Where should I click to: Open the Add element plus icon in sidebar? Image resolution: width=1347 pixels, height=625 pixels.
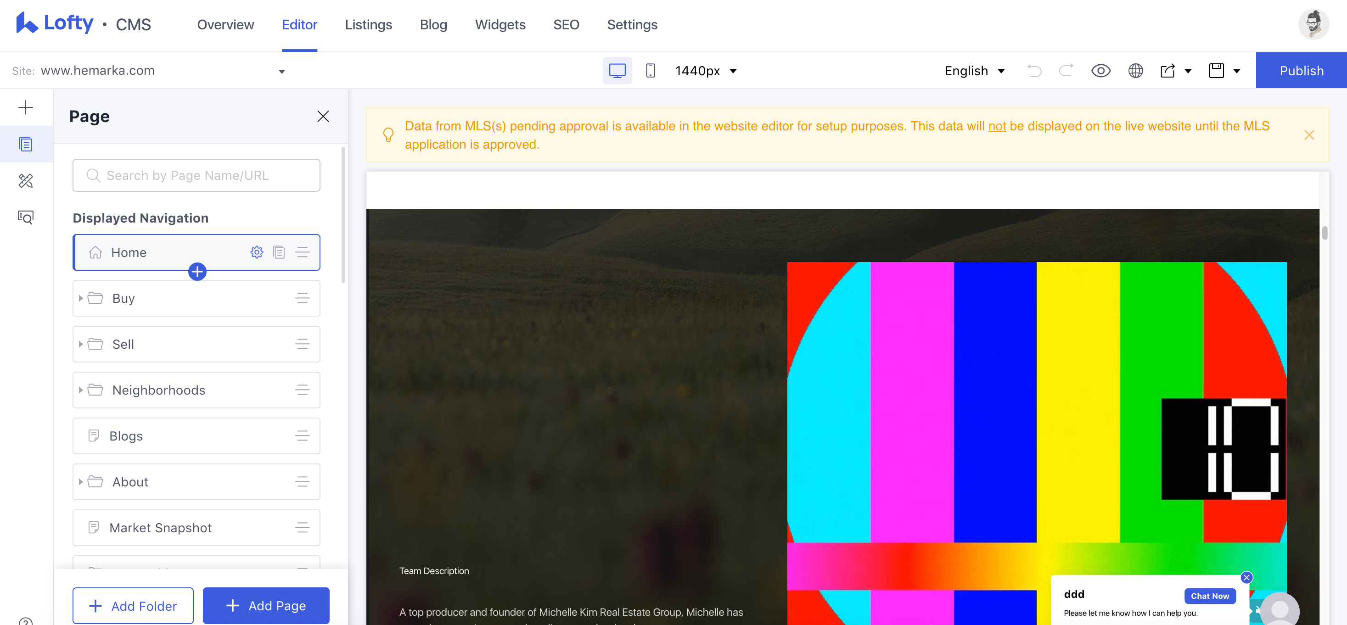(26, 108)
